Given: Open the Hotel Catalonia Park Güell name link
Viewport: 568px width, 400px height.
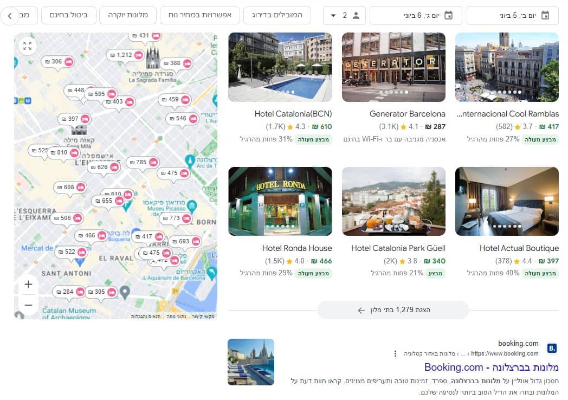Looking at the screenshot, I should tap(398, 248).
